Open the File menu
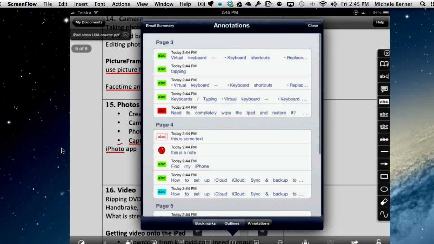This screenshot has width=434, height=244. tap(47, 4)
